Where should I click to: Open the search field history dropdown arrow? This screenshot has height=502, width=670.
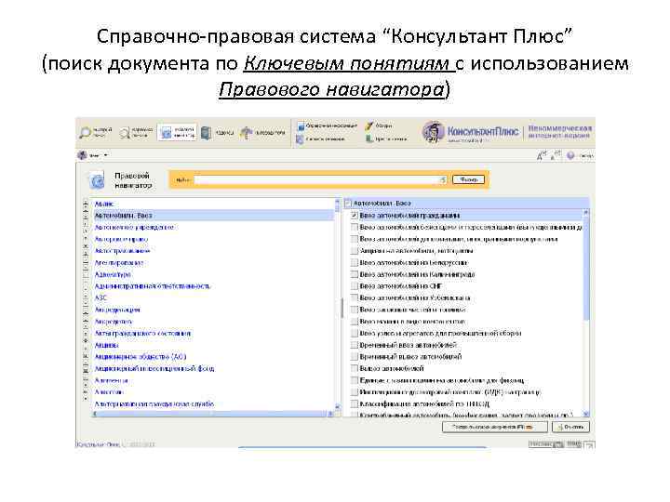coord(443,180)
